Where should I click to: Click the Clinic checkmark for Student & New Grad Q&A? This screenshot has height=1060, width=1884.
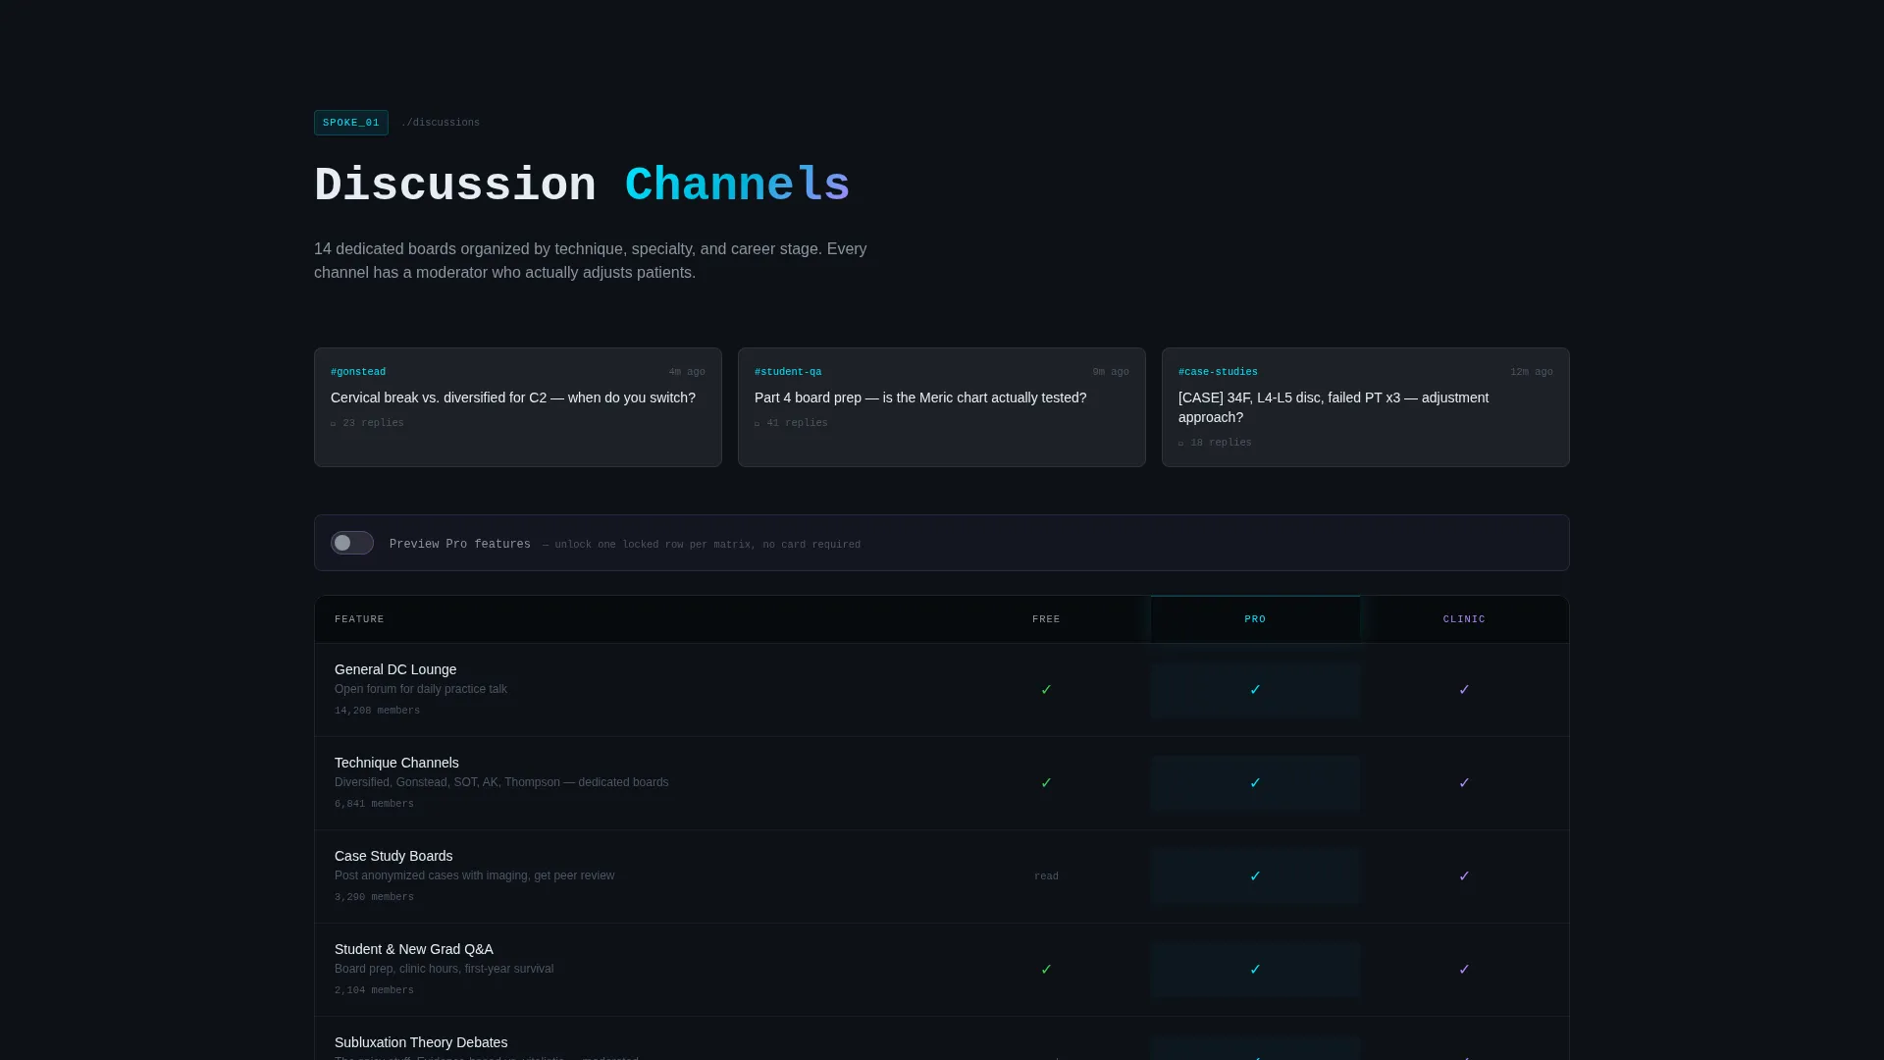pyautogui.click(x=1464, y=970)
